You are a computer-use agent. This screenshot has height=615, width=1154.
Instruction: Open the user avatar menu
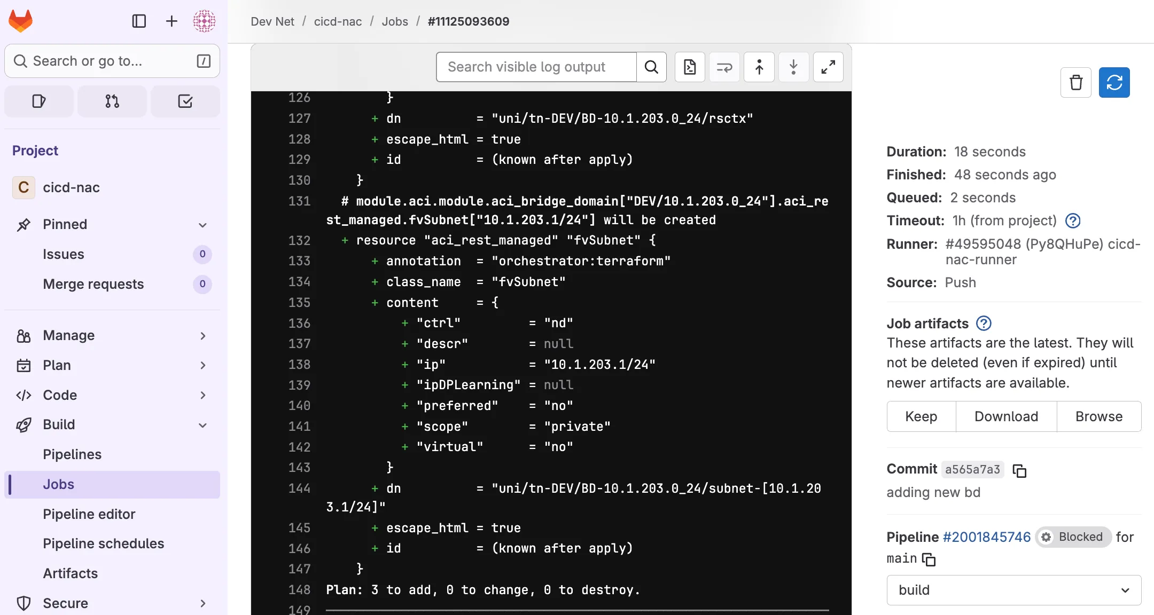[x=204, y=21]
